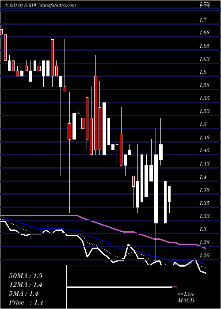Click the 1.55 price axis label
221x309 pixels.
205,98
